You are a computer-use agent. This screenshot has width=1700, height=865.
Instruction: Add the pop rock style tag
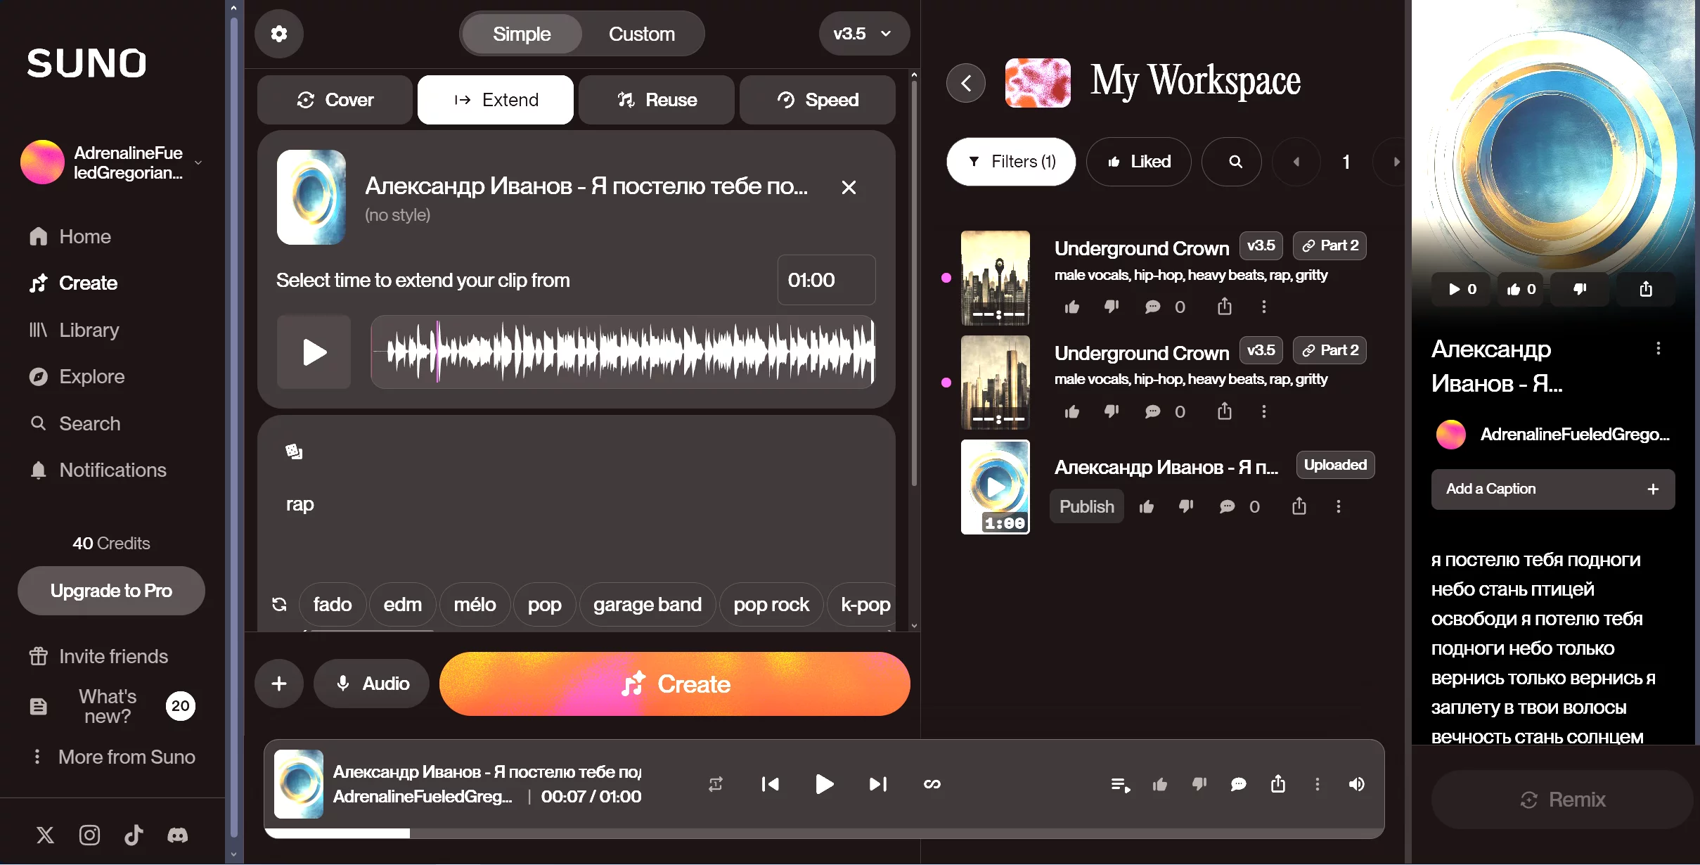click(x=771, y=604)
